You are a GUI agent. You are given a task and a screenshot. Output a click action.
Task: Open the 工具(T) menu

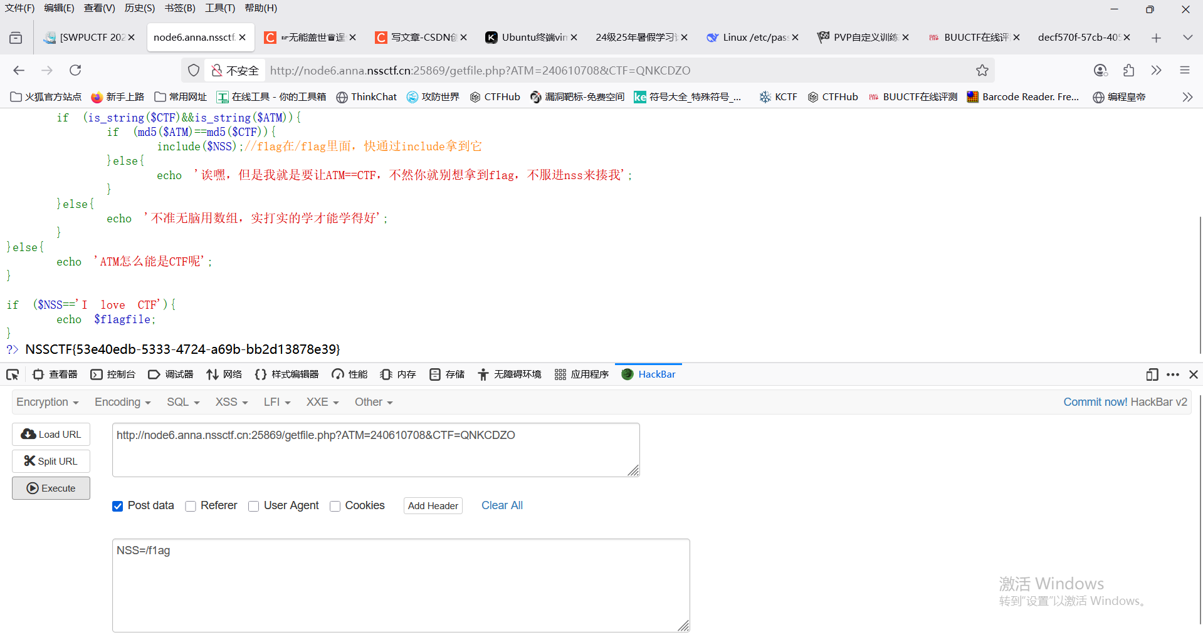[220, 8]
